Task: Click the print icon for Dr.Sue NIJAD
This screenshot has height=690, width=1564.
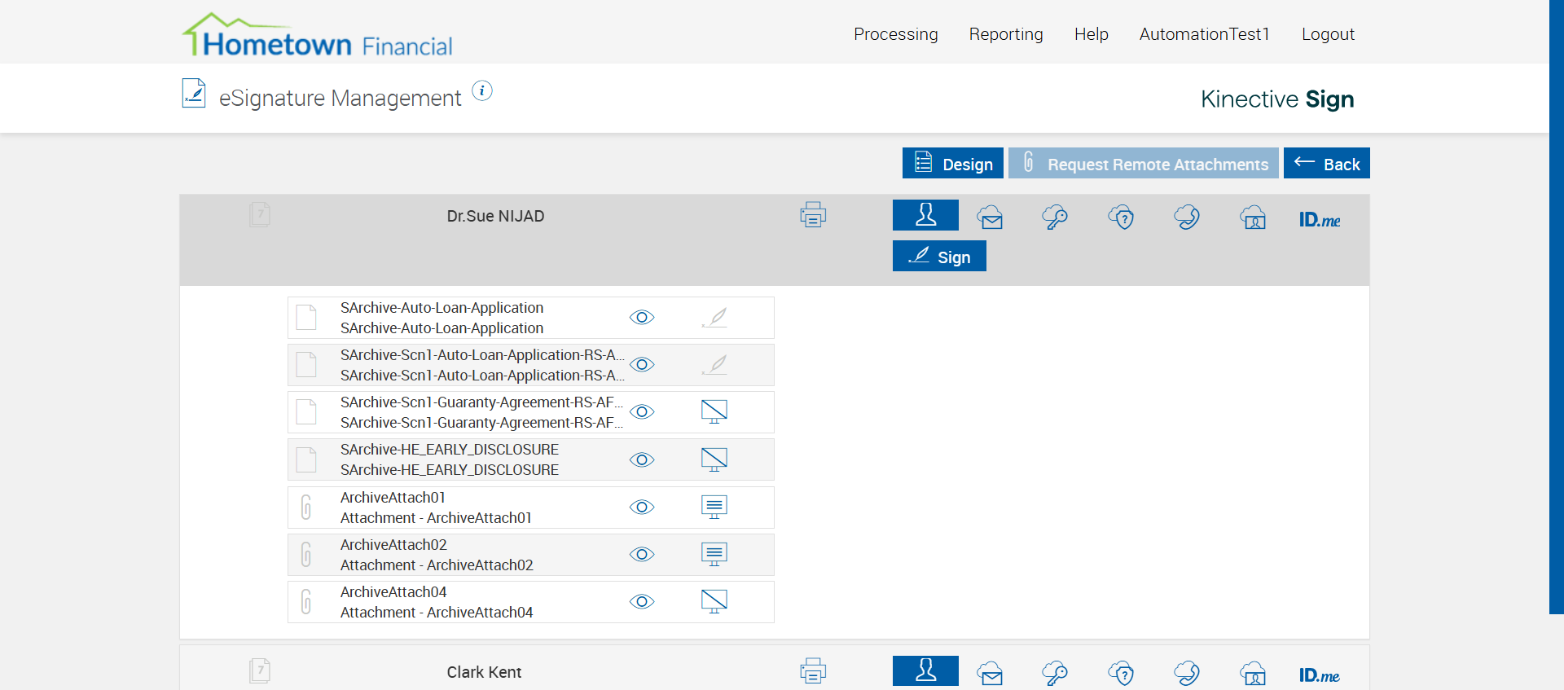Action: pos(813,215)
